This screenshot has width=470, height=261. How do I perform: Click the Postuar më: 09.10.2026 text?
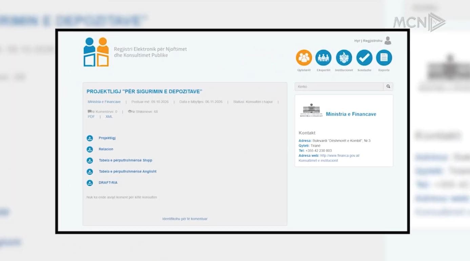point(150,102)
